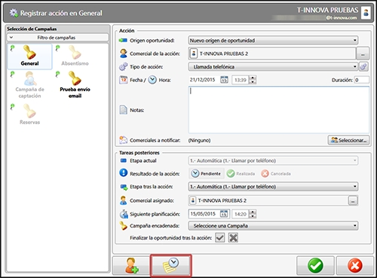Click the Registrar acción gear title icon

(14, 13)
